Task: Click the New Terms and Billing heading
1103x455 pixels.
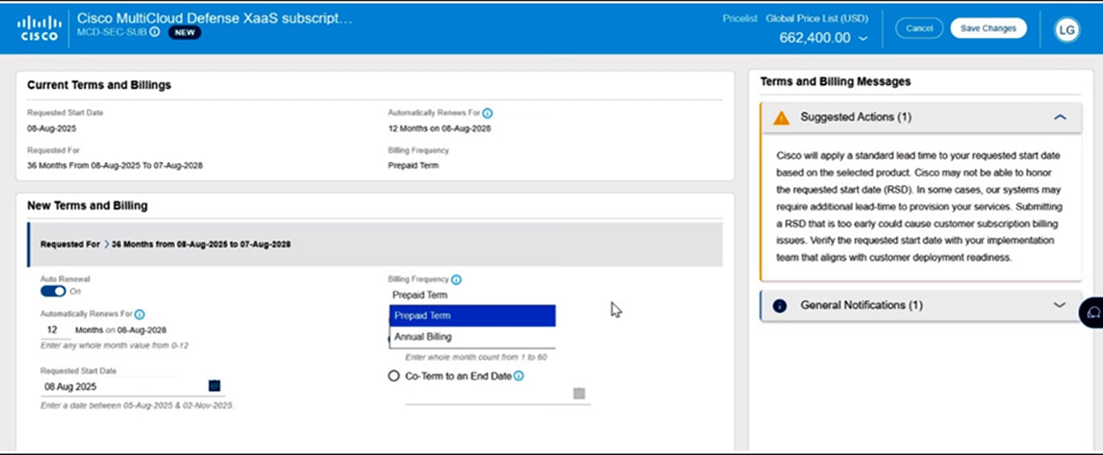Action: [x=87, y=205]
